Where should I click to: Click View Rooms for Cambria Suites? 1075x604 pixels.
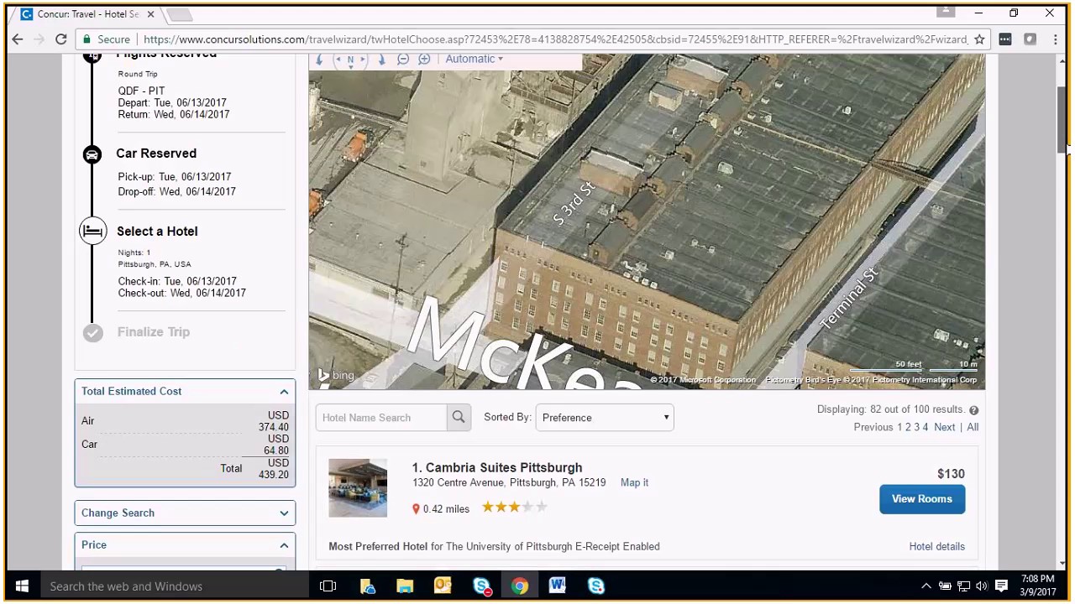pos(922,499)
